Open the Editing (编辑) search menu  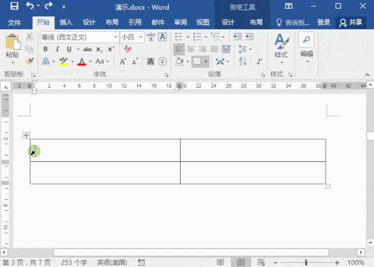click(x=306, y=48)
